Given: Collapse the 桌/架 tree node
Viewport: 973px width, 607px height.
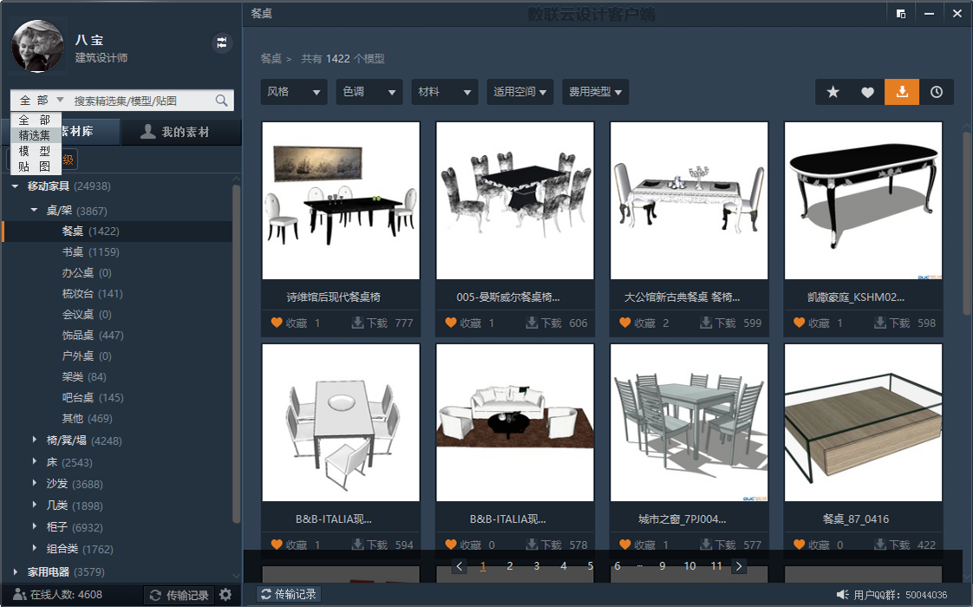Looking at the screenshot, I should tap(34, 211).
